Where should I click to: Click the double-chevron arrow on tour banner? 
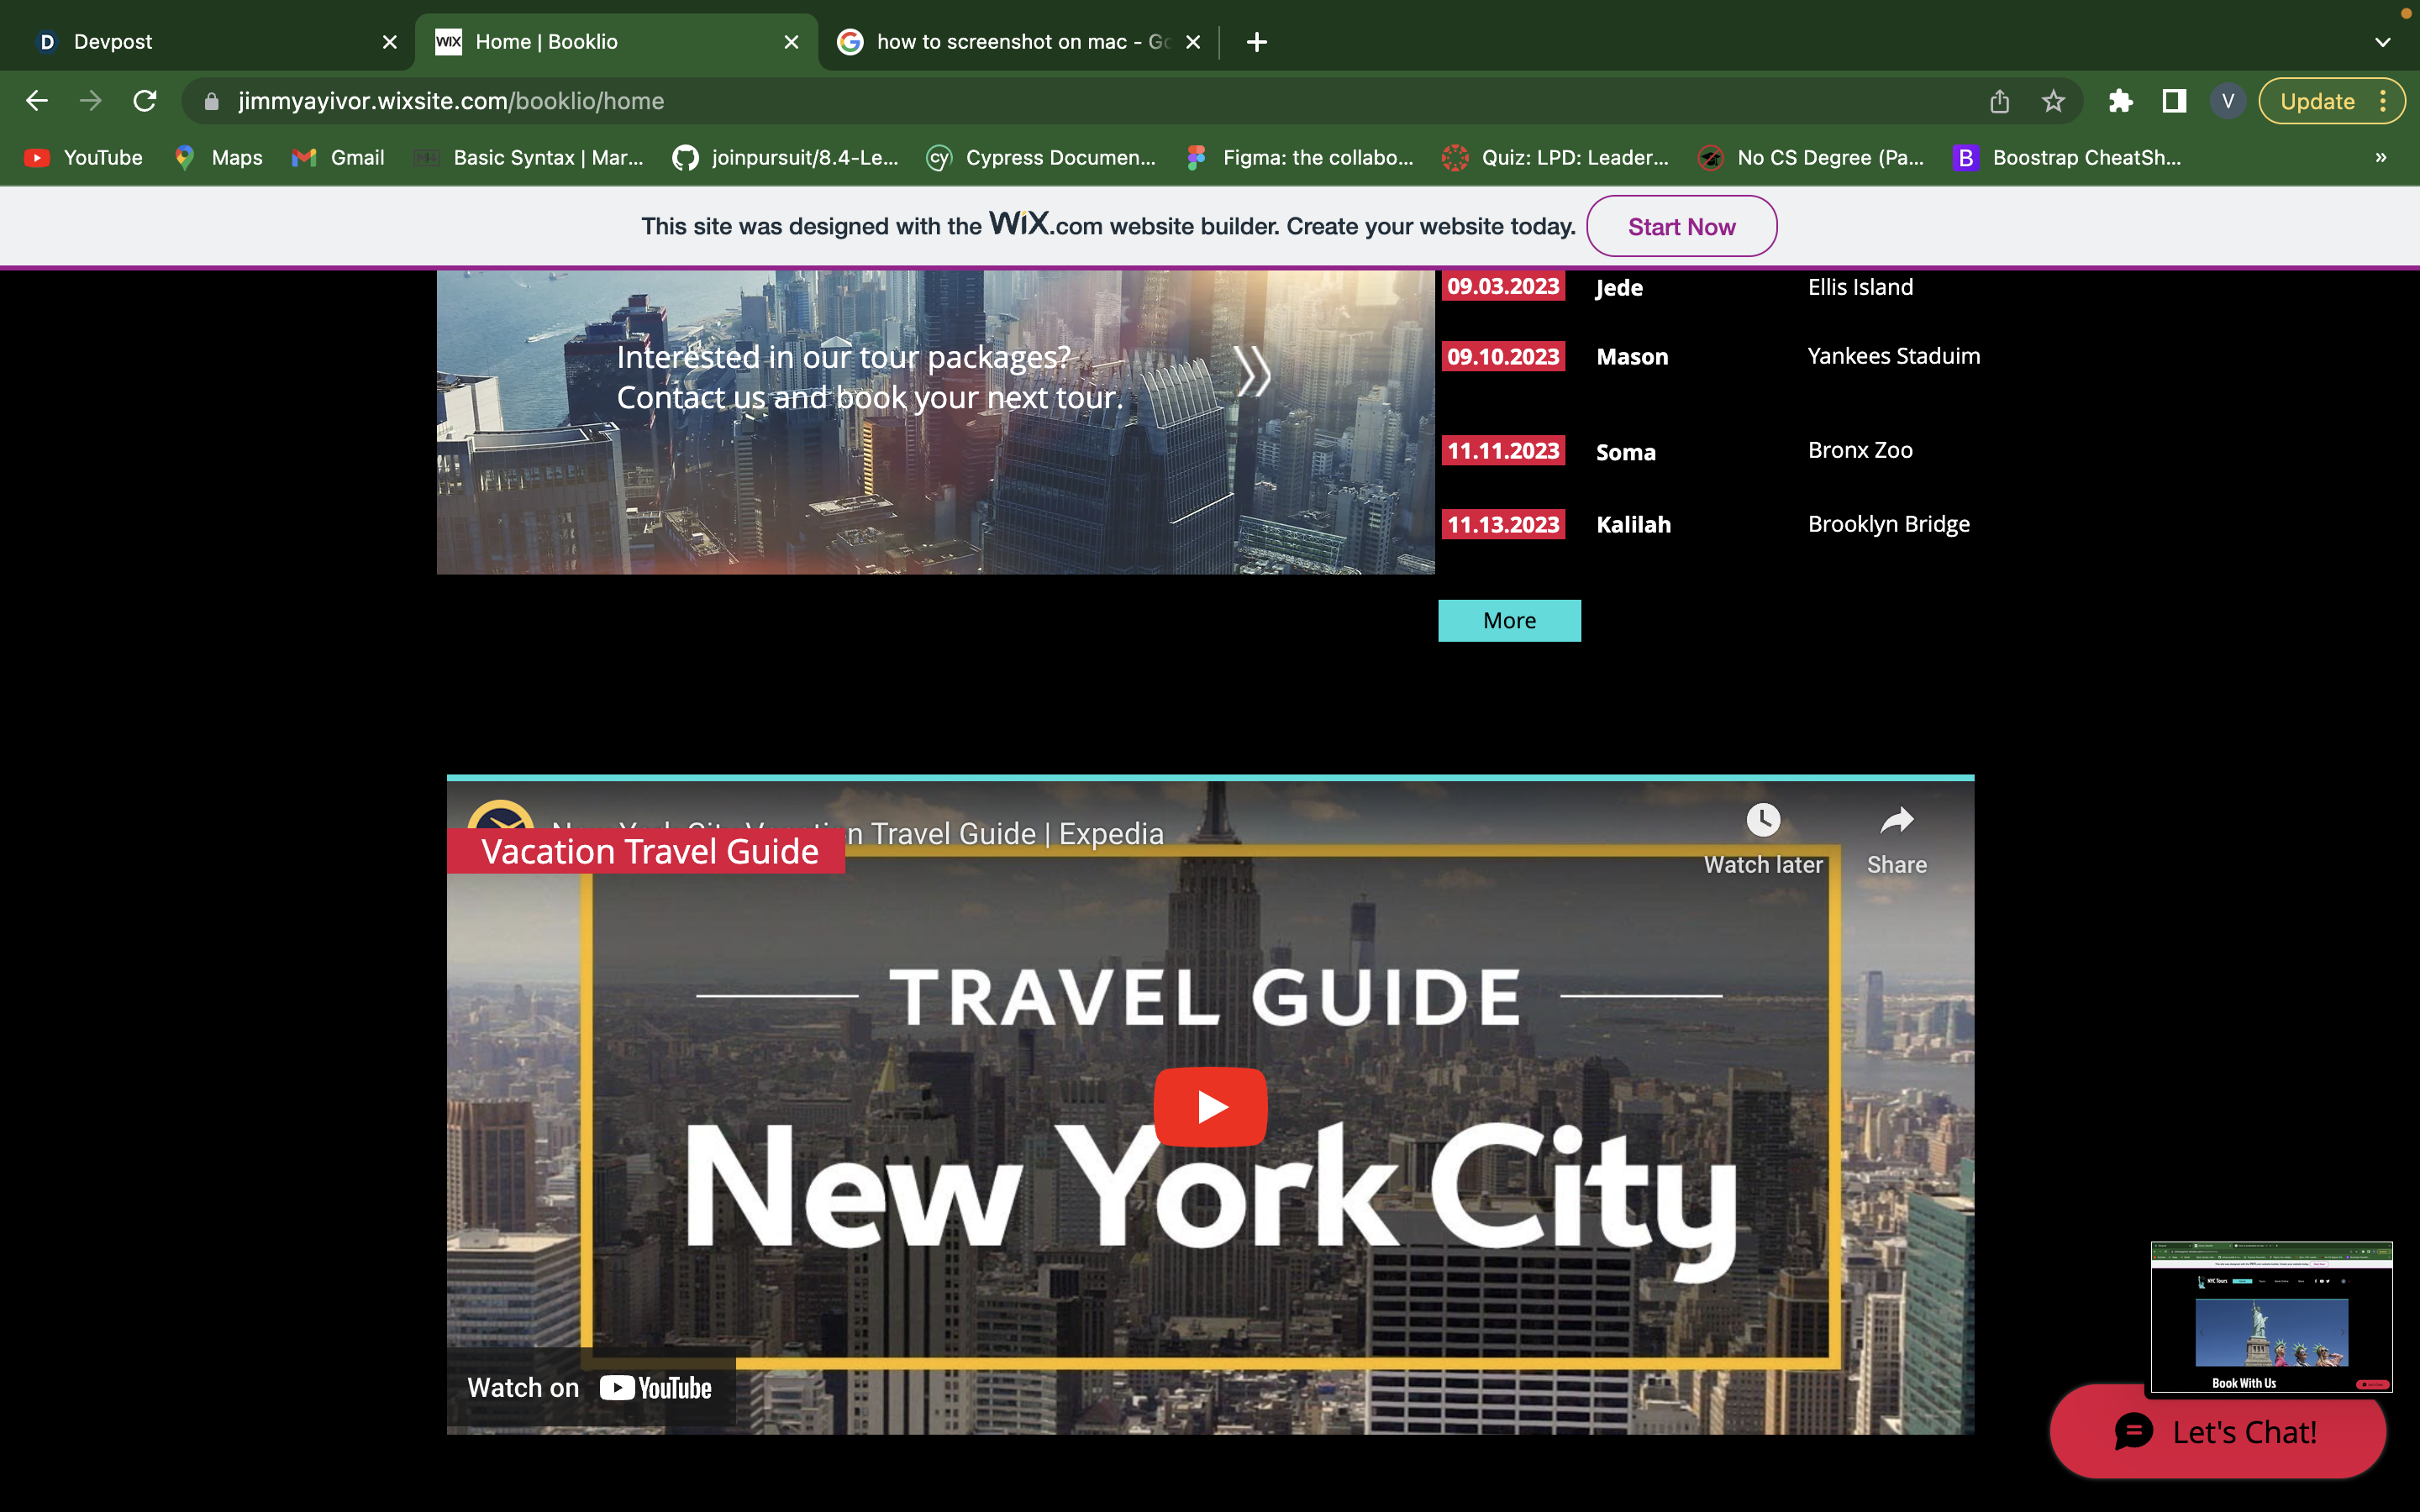click(x=1252, y=372)
